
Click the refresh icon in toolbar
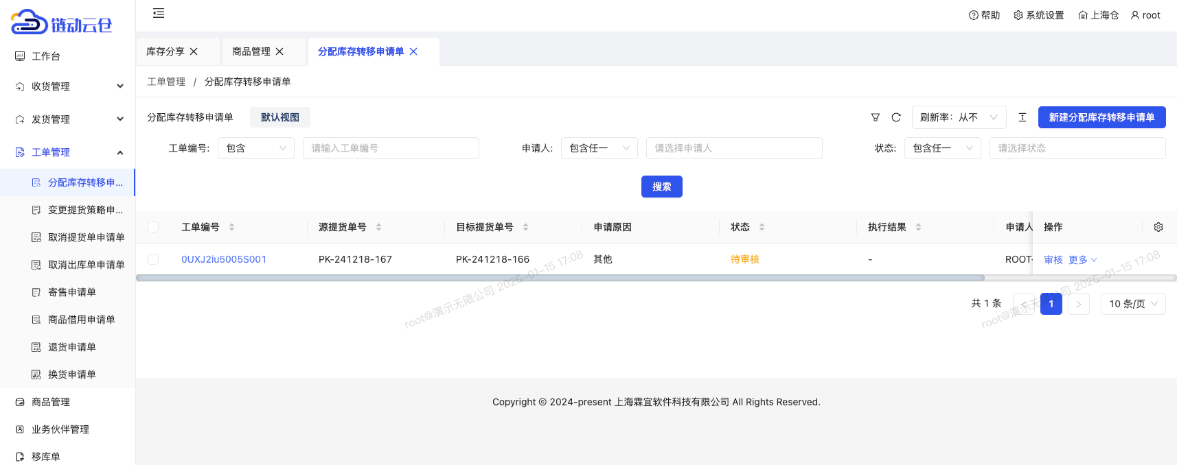(x=895, y=117)
